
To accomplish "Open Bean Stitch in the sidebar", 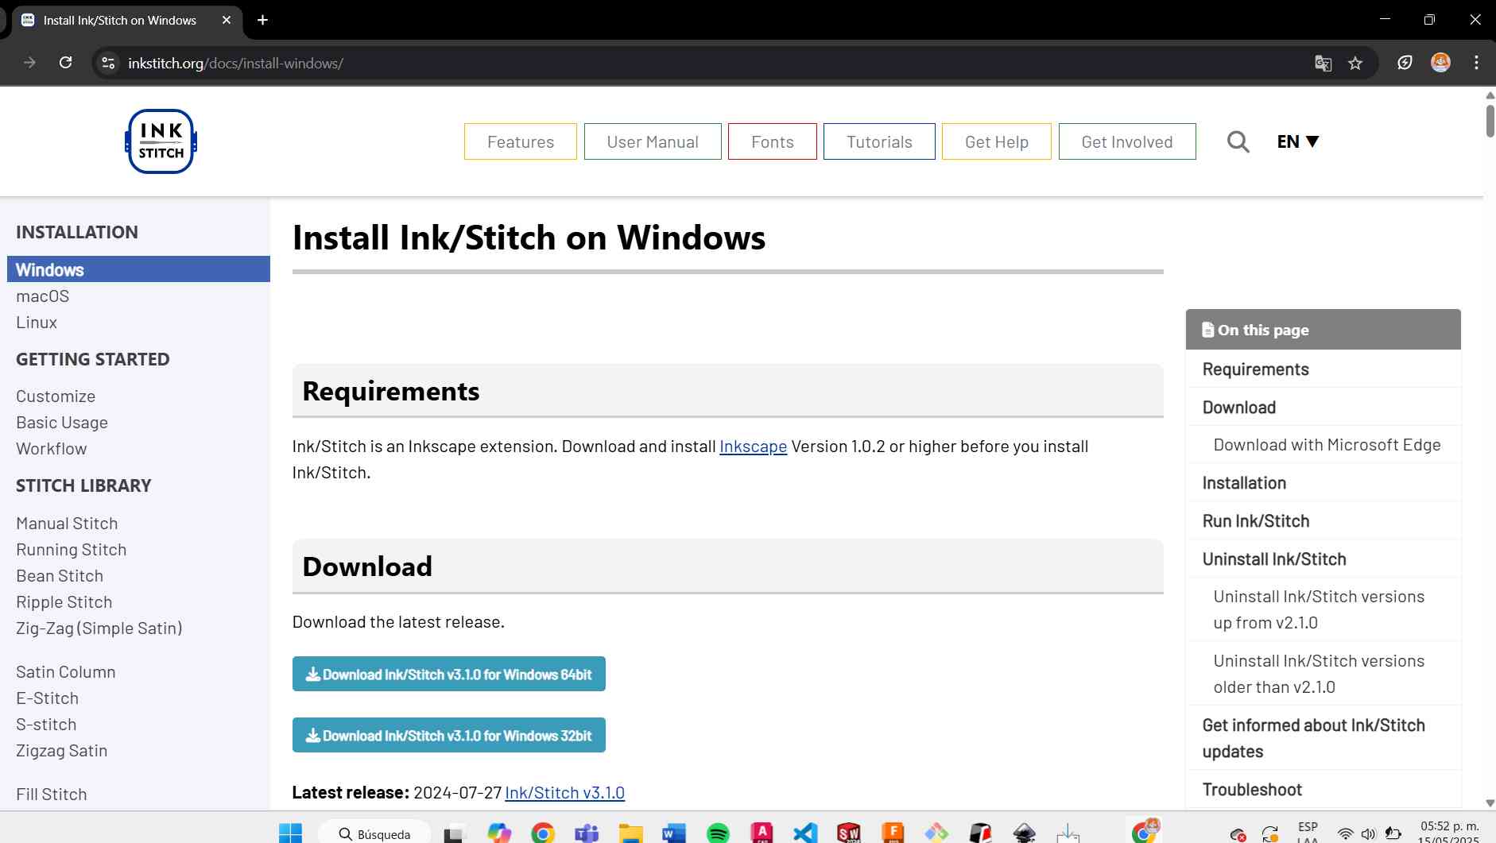I will tap(60, 576).
